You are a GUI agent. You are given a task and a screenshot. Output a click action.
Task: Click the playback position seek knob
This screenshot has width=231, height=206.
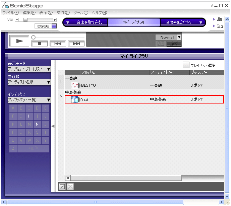point(34,38)
